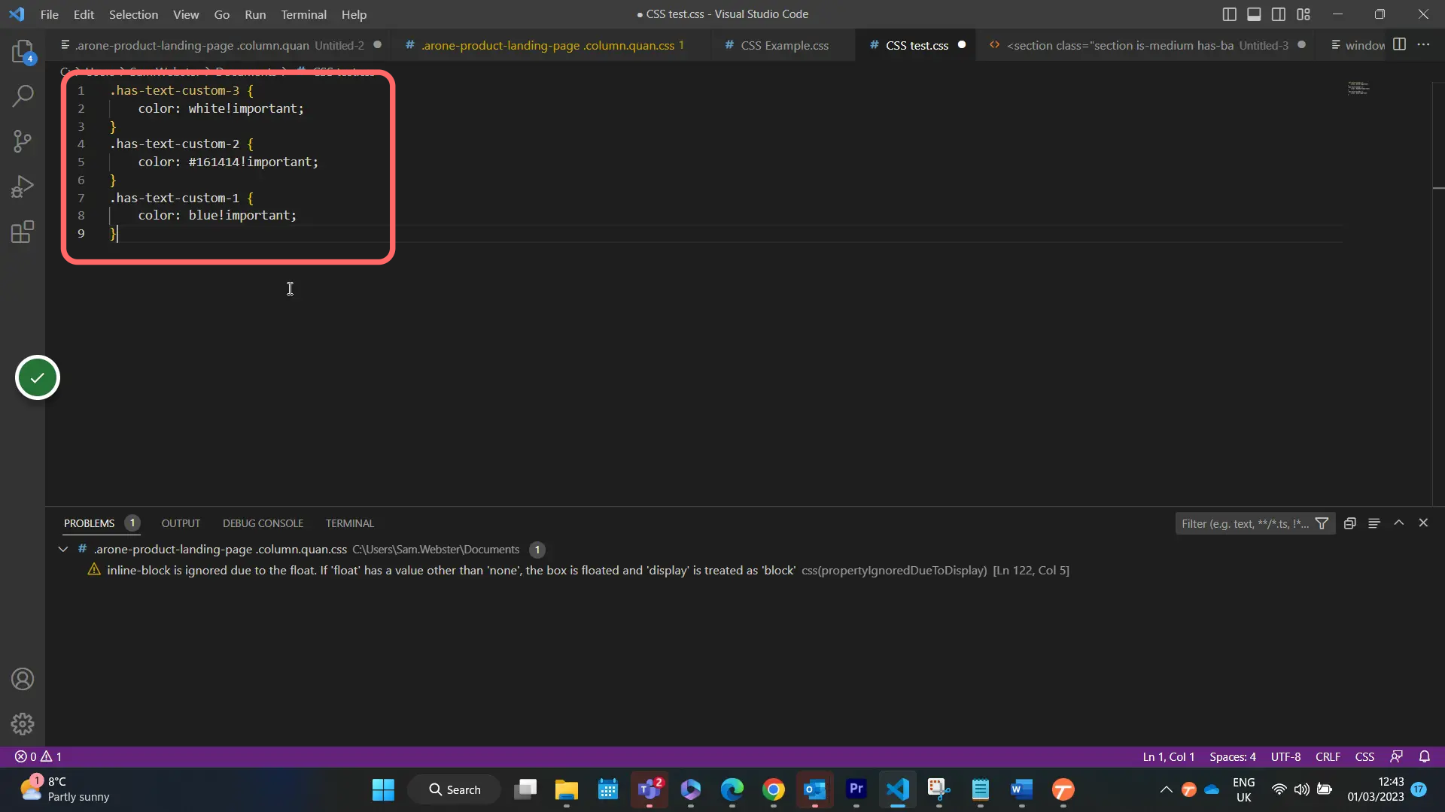Viewport: 1445px width, 812px height.
Task: Collapse all problems in the panel
Action: coord(1350,523)
